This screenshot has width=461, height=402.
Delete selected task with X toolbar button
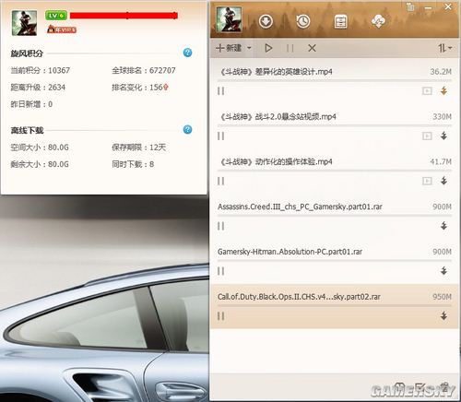click(312, 48)
